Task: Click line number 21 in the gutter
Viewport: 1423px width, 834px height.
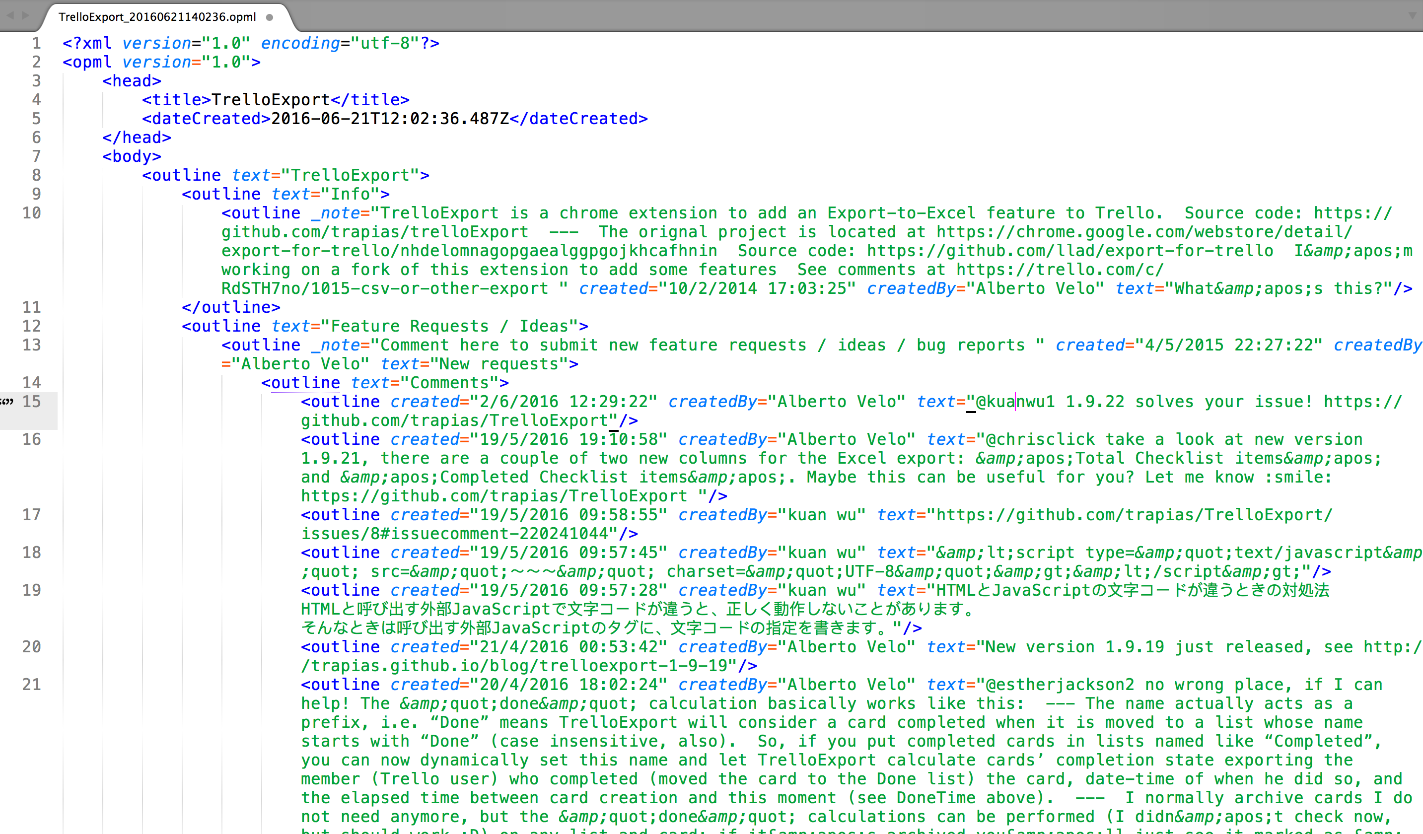Action: pos(32,685)
